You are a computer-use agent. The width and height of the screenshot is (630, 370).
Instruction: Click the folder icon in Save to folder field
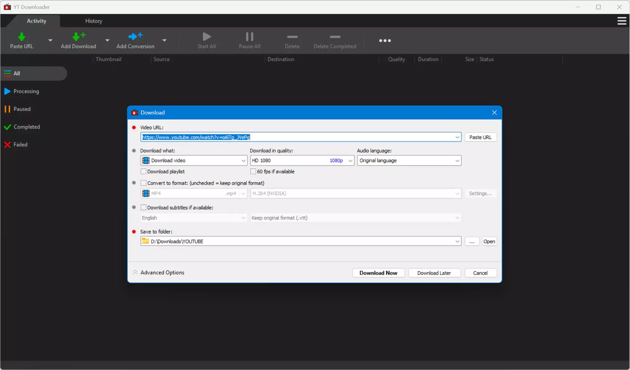click(x=145, y=241)
